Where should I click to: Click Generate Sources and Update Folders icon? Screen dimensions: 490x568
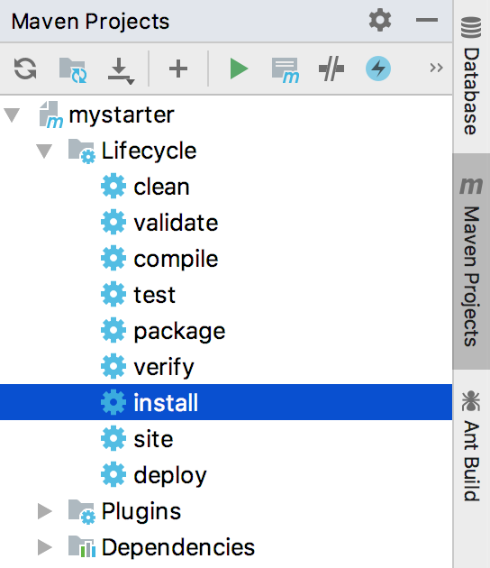pos(73,69)
